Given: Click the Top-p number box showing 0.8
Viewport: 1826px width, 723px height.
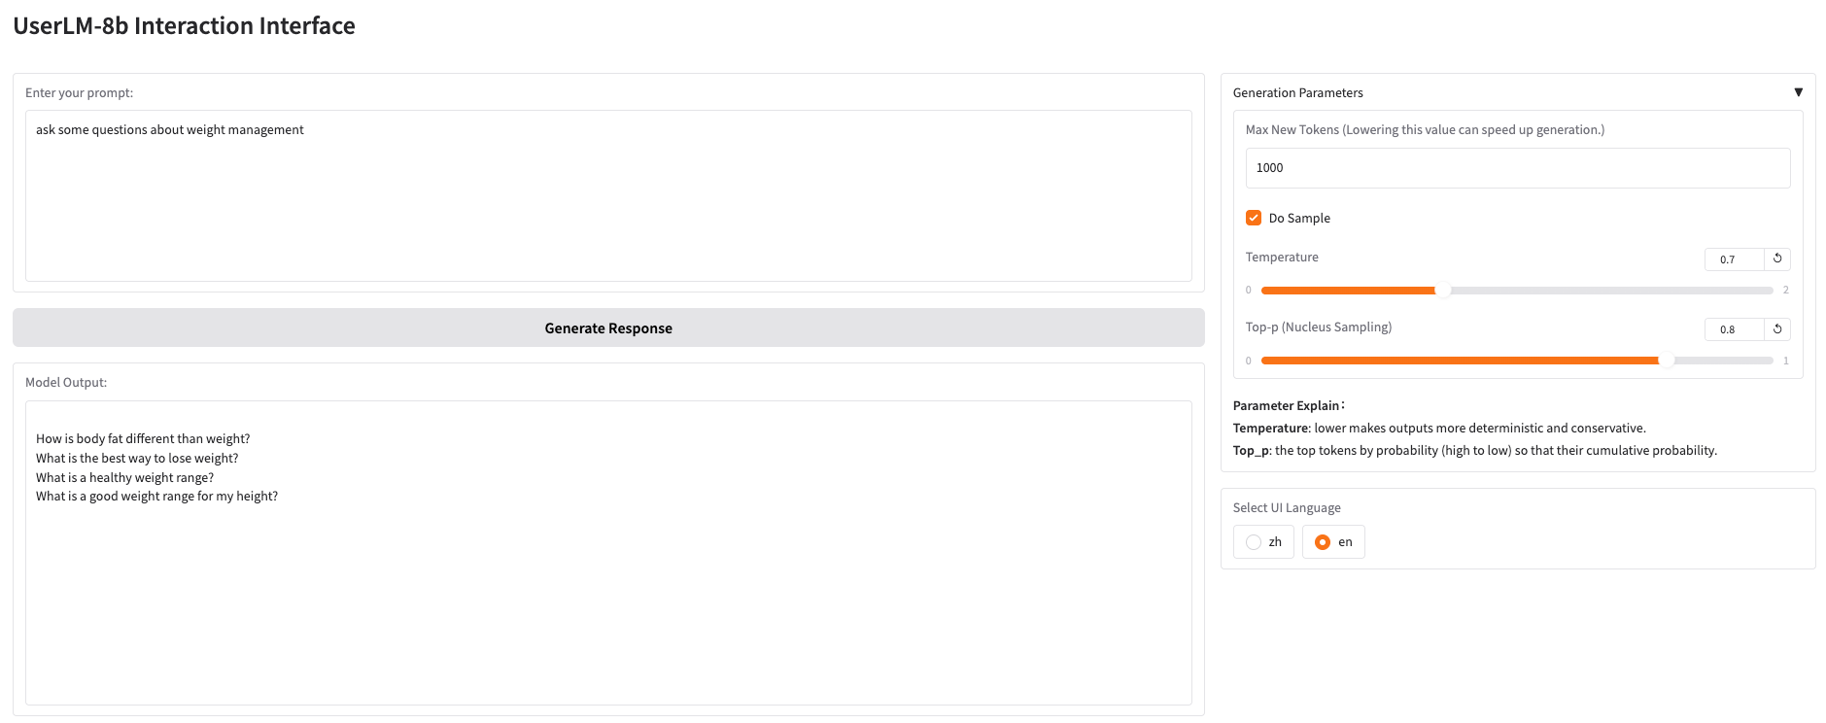Looking at the screenshot, I should coord(1733,329).
